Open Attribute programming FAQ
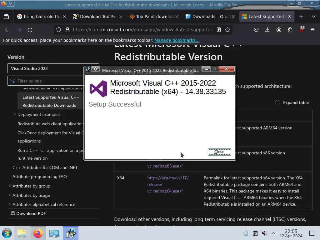The width and height of the screenshot is (320, 240). coord(40,177)
